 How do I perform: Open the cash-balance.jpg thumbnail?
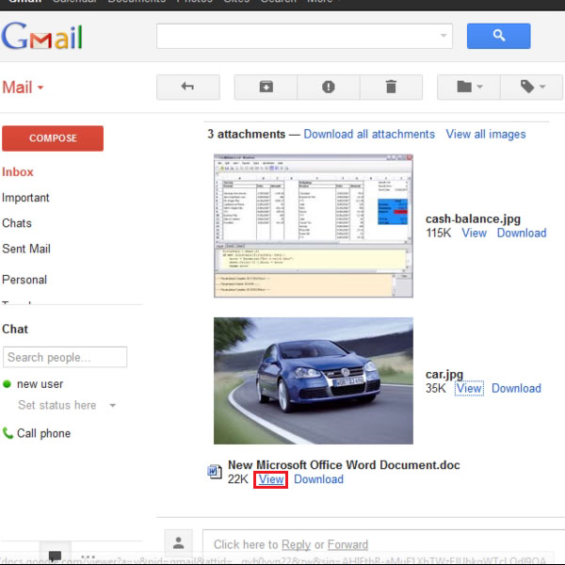pyautogui.click(x=314, y=226)
